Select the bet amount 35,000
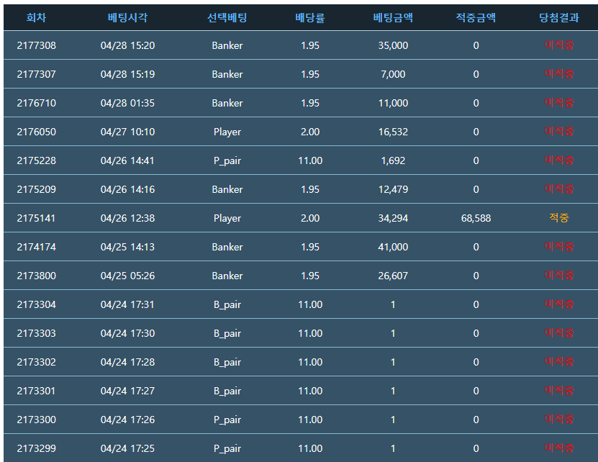Image resolution: width=598 pixels, height=462 pixels. [x=393, y=45]
